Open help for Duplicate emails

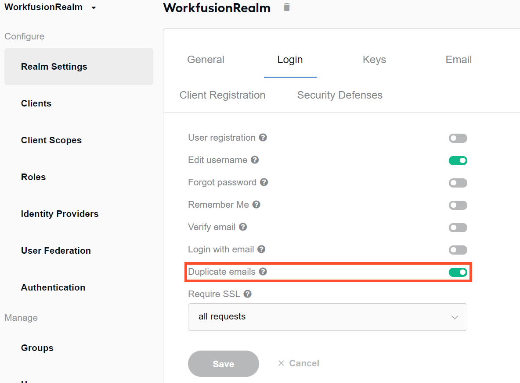coord(263,271)
